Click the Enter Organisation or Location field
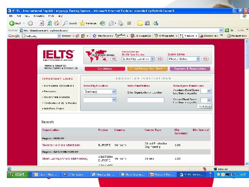This screenshot has height=187, width=249. pyautogui.click(x=146, y=100)
